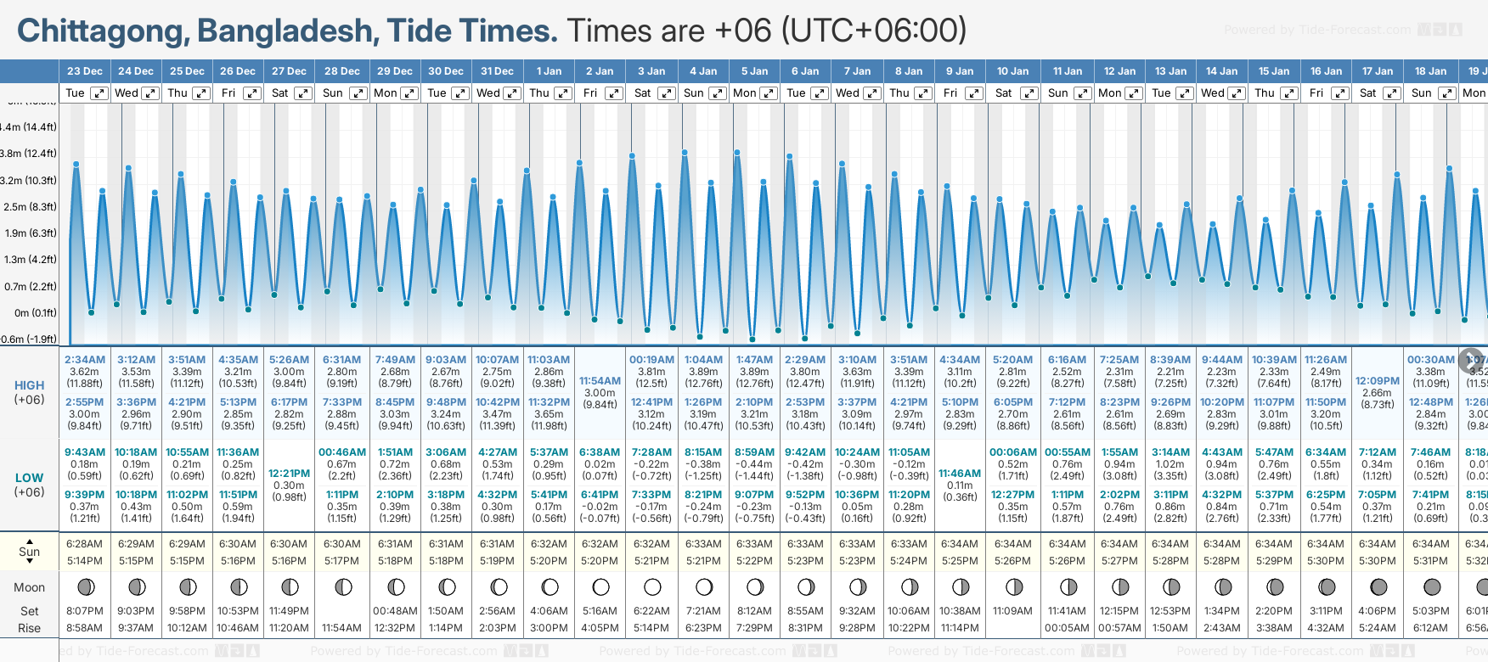This screenshot has height=662, width=1488.
Task: Open the expanded view for Thu 1 Jan
Action: click(563, 93)
